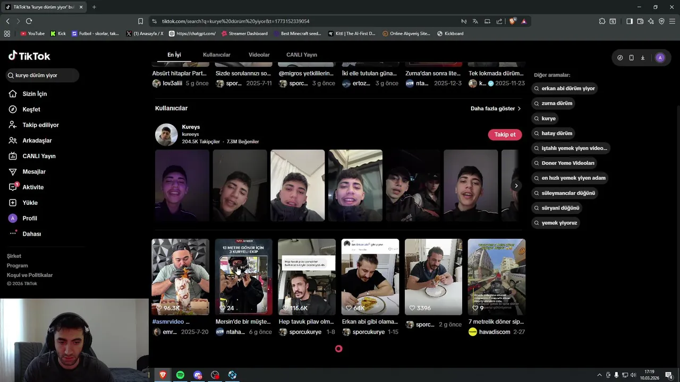Open a new browser tab
Viewport: 680px width, 382px height.
pyautogui.click(x=94, y=7)
